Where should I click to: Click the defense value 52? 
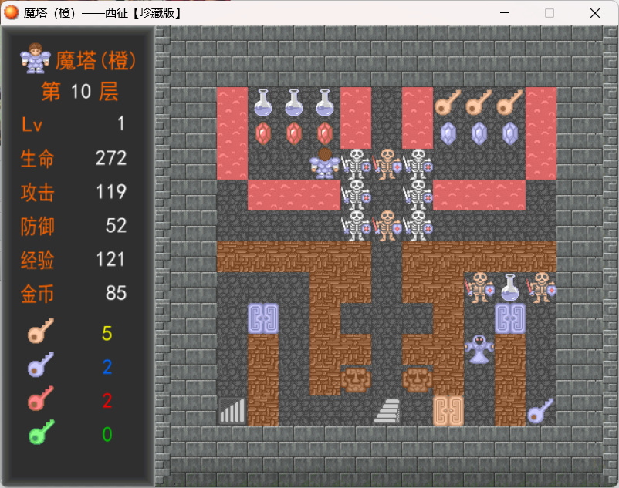[116, 226]
